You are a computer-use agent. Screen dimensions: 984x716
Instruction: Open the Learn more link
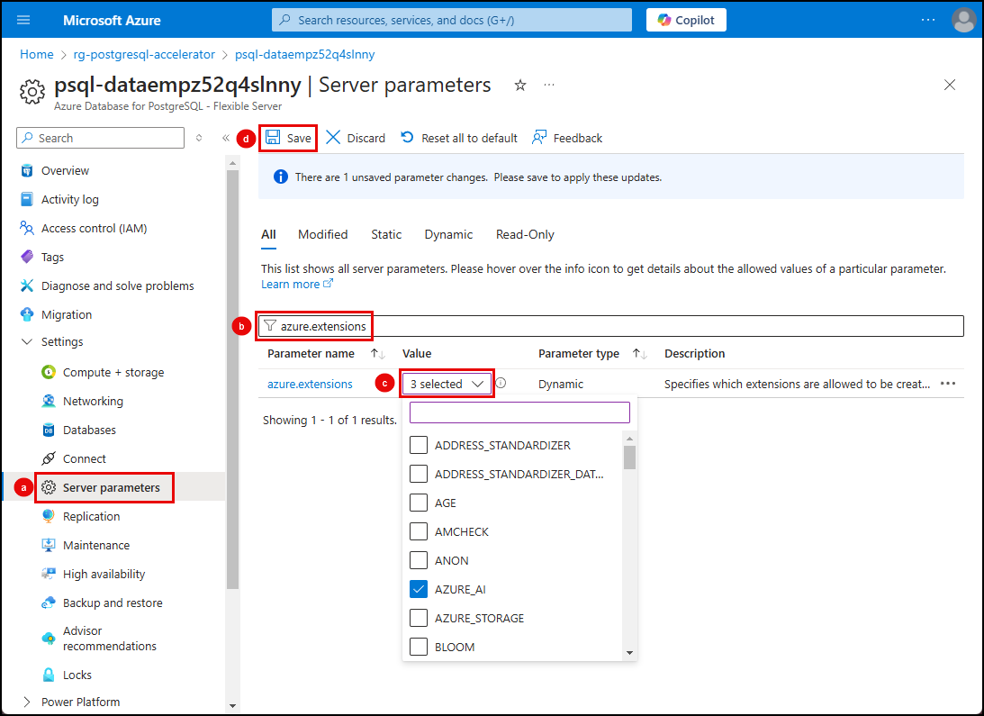click(297, 285)
